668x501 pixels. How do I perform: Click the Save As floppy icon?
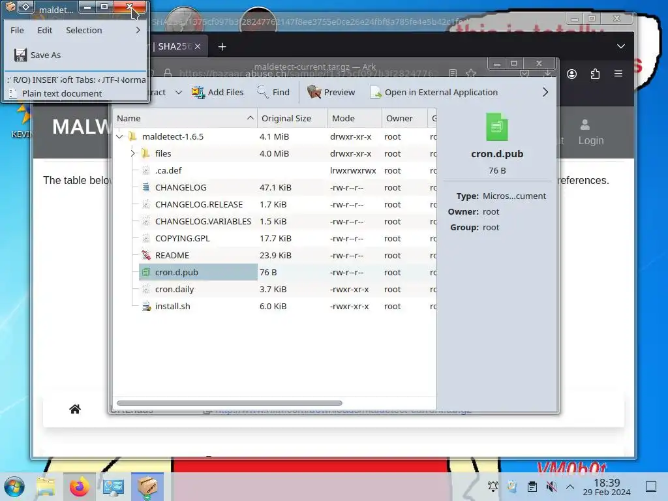tap(20, 55)
